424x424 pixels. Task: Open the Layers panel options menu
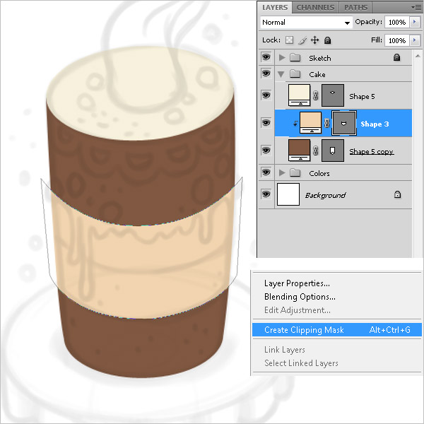point(416,7)
